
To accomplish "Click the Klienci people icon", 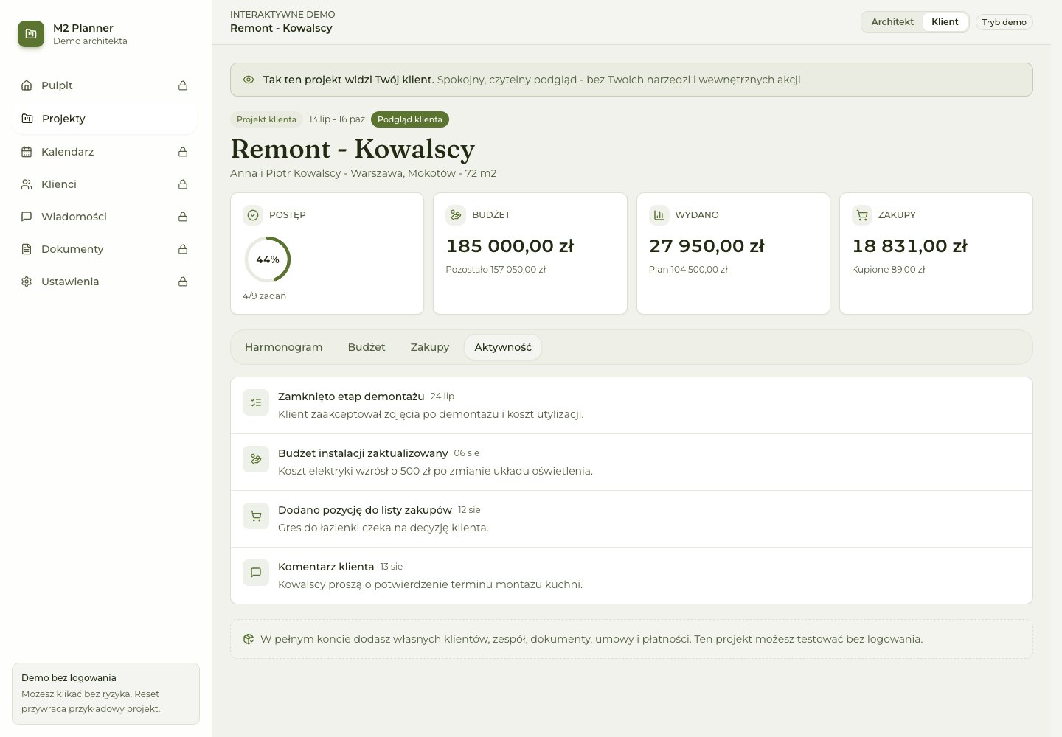I will [x=27, y=184].
